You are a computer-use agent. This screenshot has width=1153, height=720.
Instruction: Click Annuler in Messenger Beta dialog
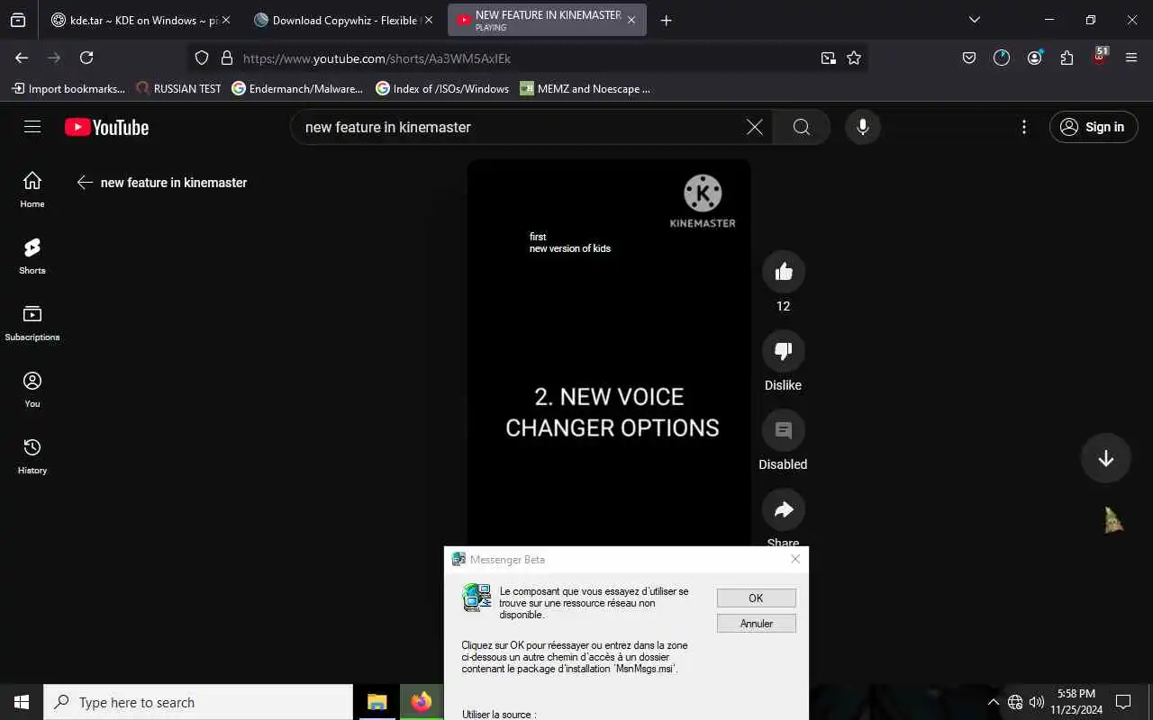coord(756,623)
